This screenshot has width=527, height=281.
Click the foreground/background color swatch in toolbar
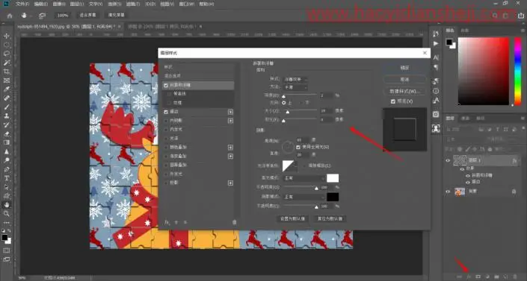[x=6, y=239]
